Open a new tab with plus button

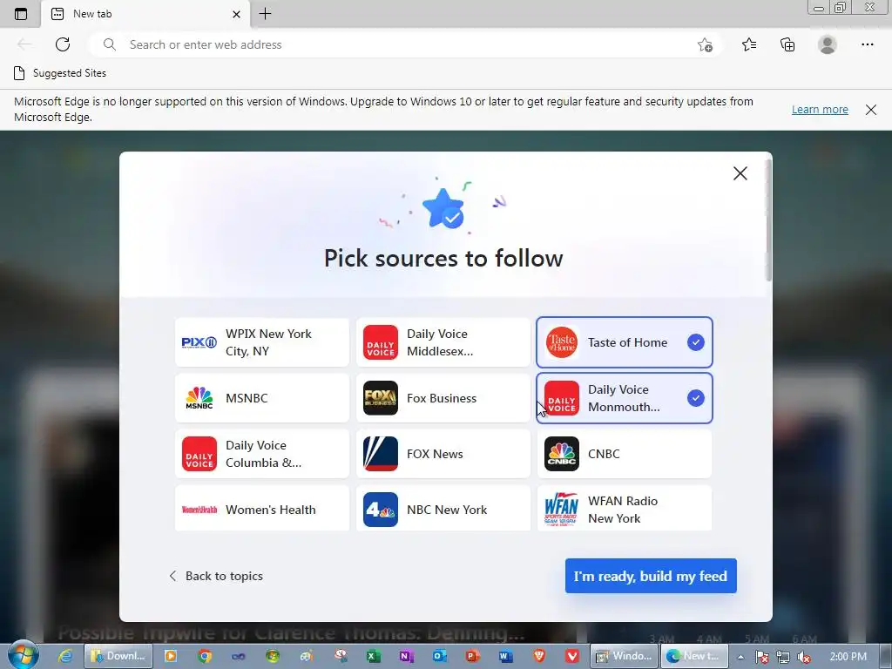click(x=265, y=14)
